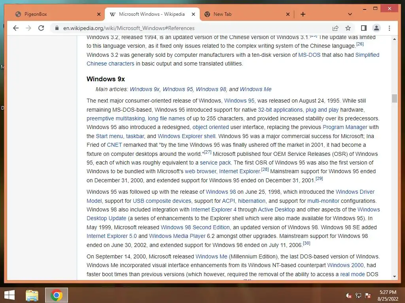Follow the Windows 2000 link
Viewport: 405px width, 303px height.
click(345, 265)
